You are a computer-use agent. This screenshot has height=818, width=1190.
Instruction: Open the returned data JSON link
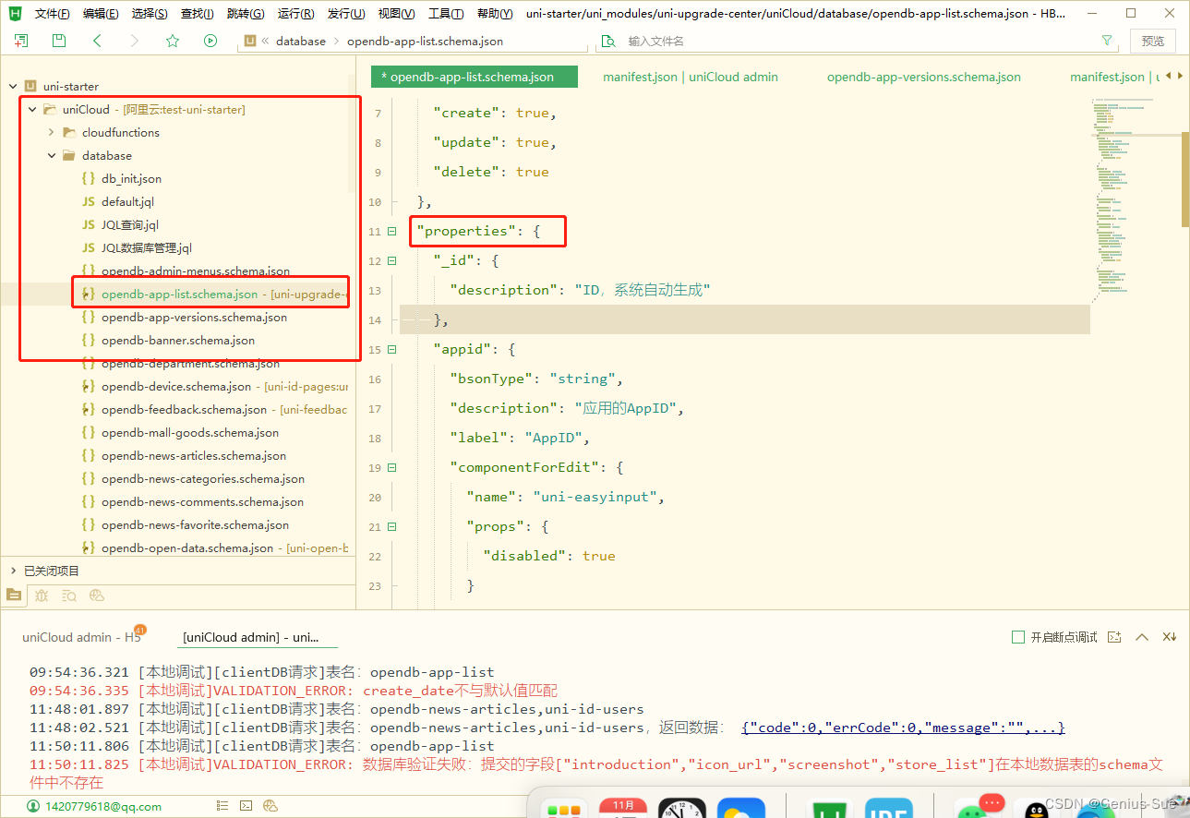pos(903,728)
